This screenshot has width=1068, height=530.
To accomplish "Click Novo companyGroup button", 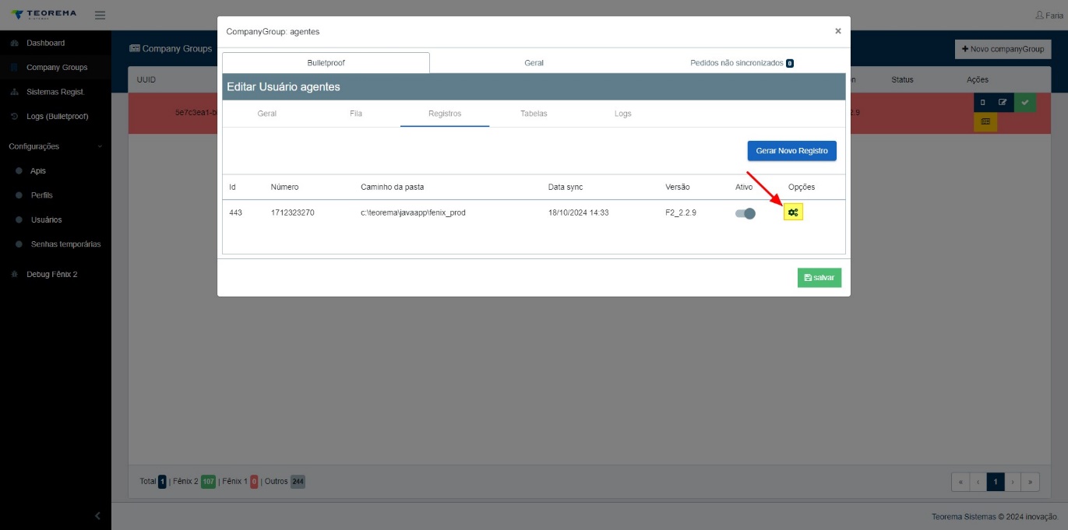I will click(1003, 49).
